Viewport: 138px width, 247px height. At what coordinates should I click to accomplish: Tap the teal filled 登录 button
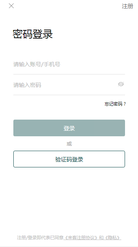point(69,128)
